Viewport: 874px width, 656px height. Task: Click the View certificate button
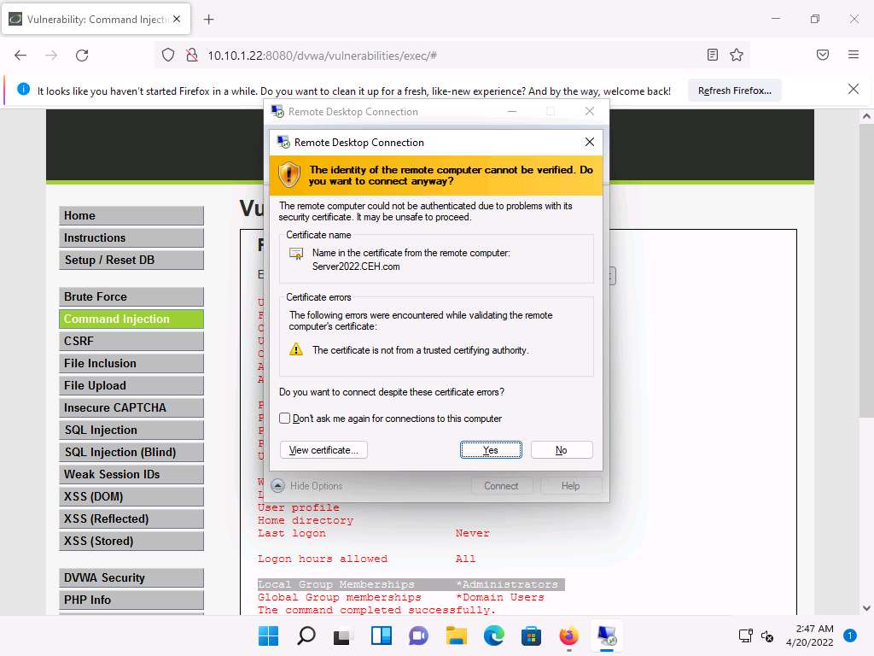tap(323, 450)
